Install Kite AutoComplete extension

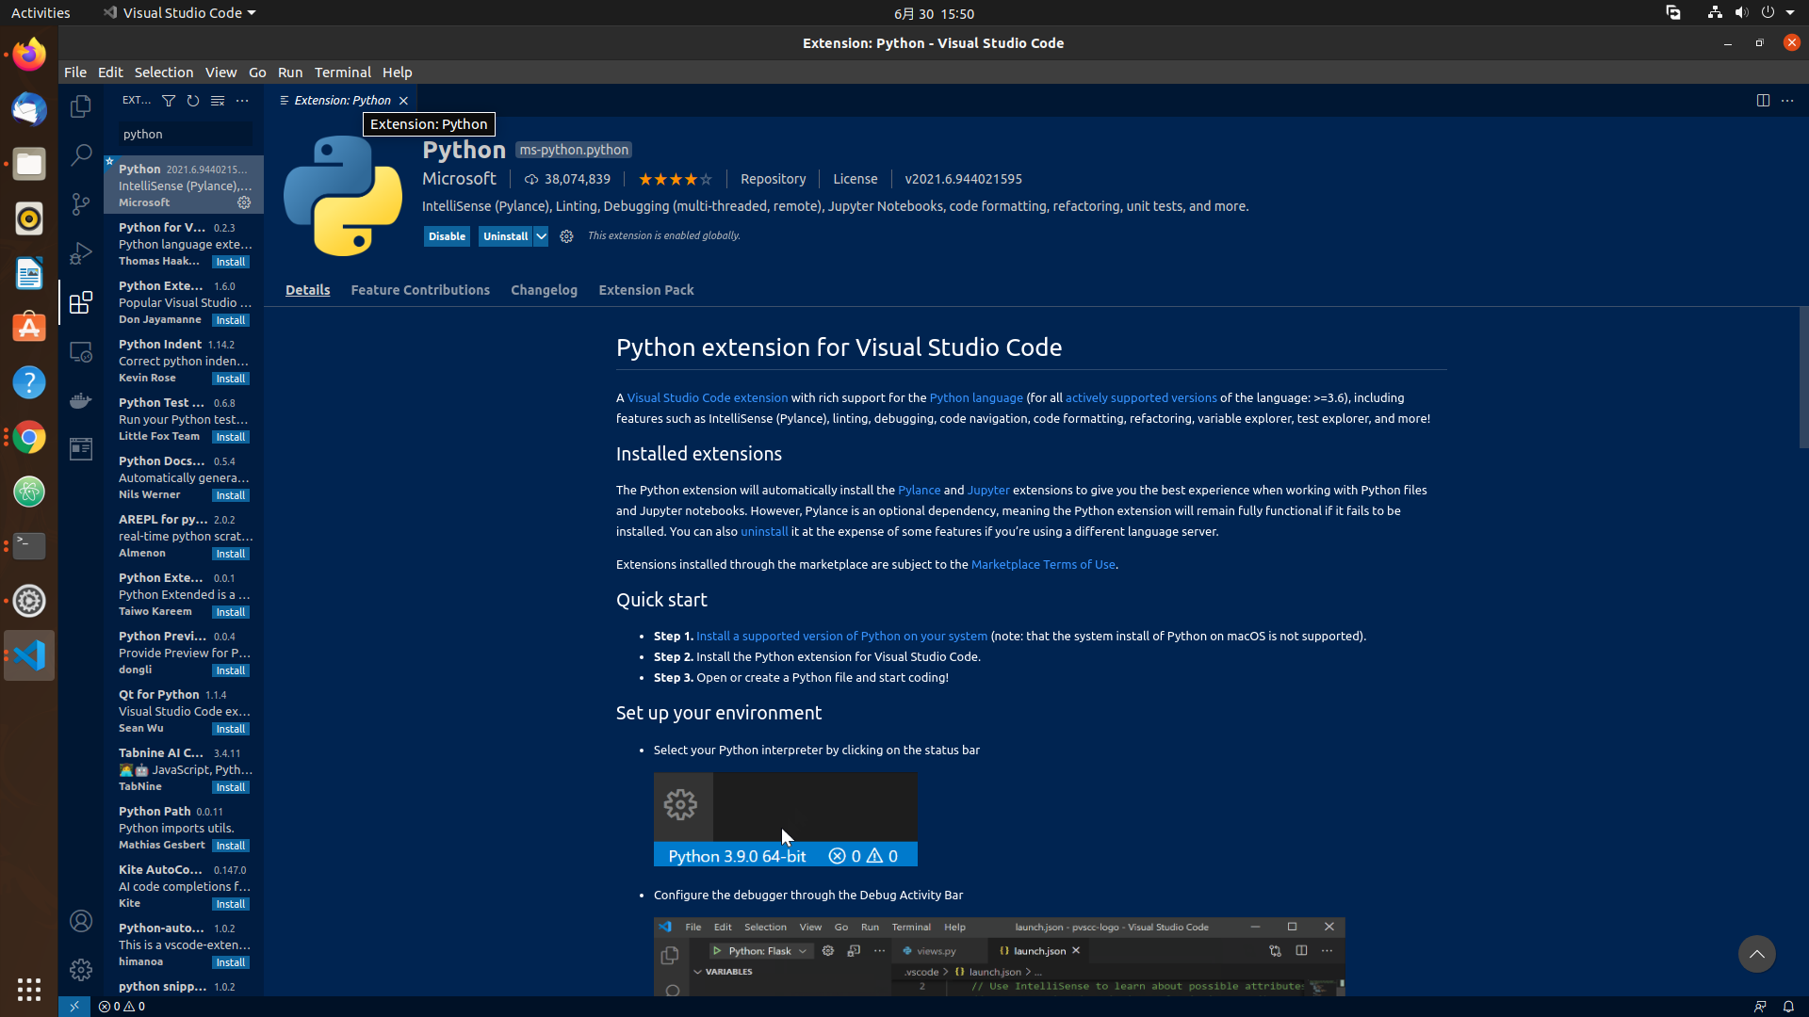click(x=231, y=904)
